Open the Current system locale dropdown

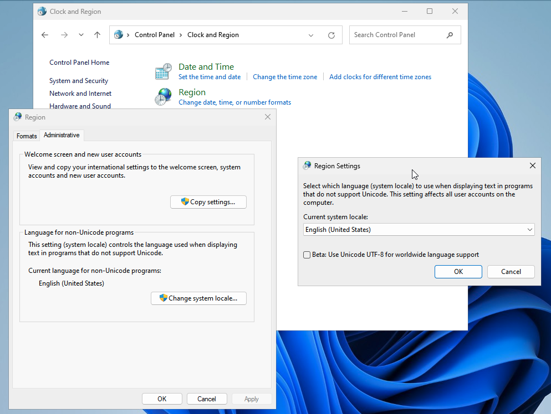419,230
